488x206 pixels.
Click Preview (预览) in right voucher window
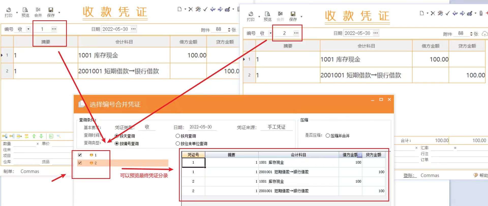[267, 16]
